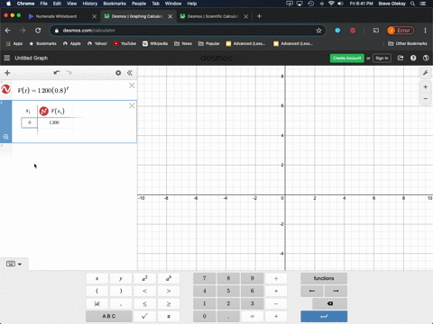The width and height of the screenshot is (433, 324).
Task: Redo the last action
Action: pos(69,73)
